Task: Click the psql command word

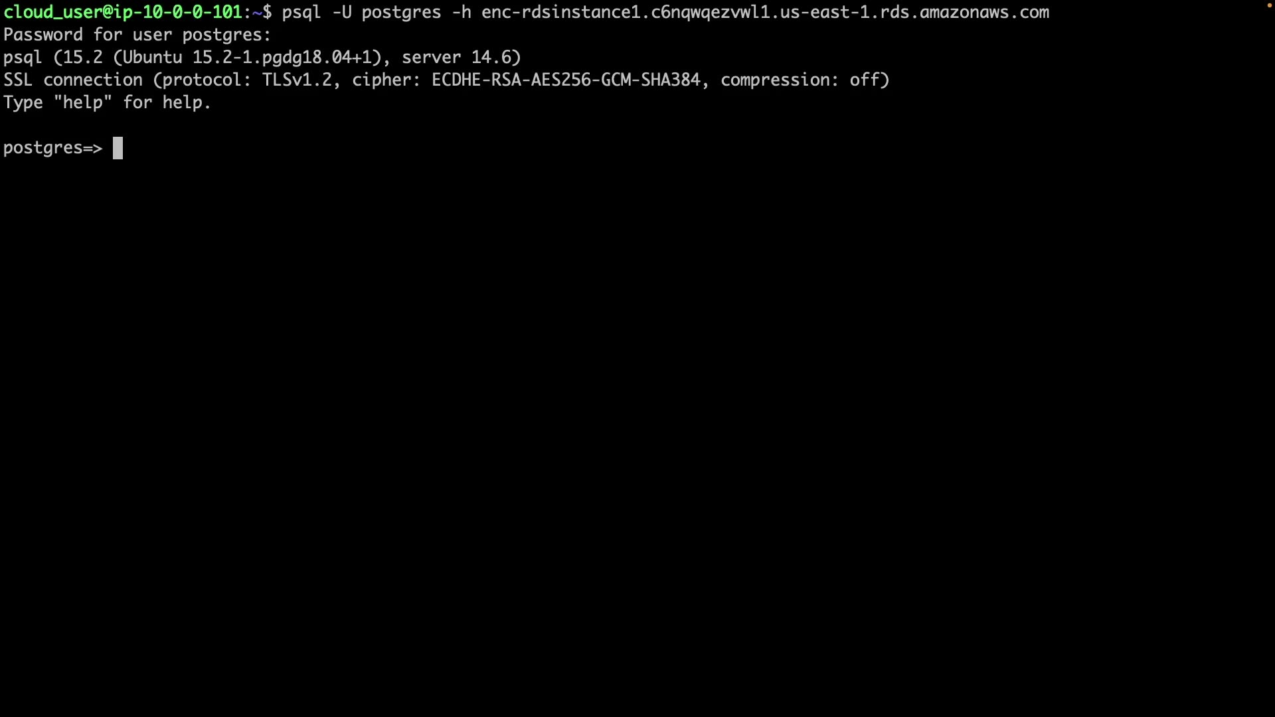Action: click(x=301, y=13)
